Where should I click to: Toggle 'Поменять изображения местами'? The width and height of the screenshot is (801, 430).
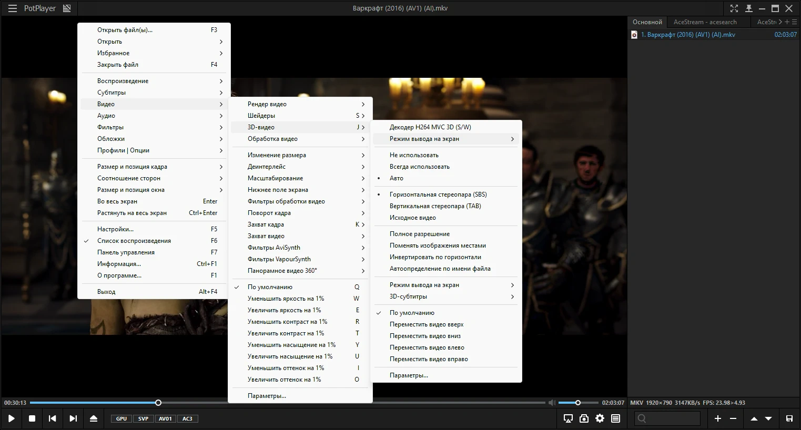[x=446, y=245]
